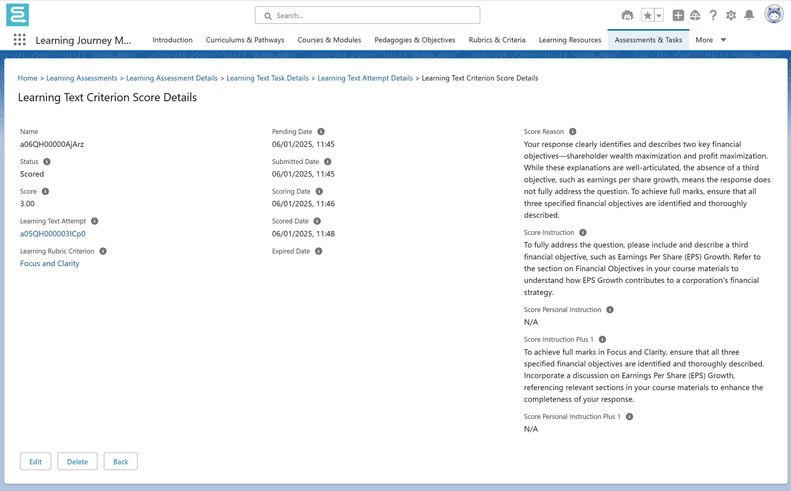Show Learning Rubric Criterion info tooltip

click(103, 251)
